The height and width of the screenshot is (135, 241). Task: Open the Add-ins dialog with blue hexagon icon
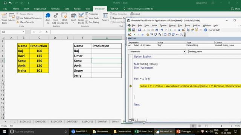(48, 18)
